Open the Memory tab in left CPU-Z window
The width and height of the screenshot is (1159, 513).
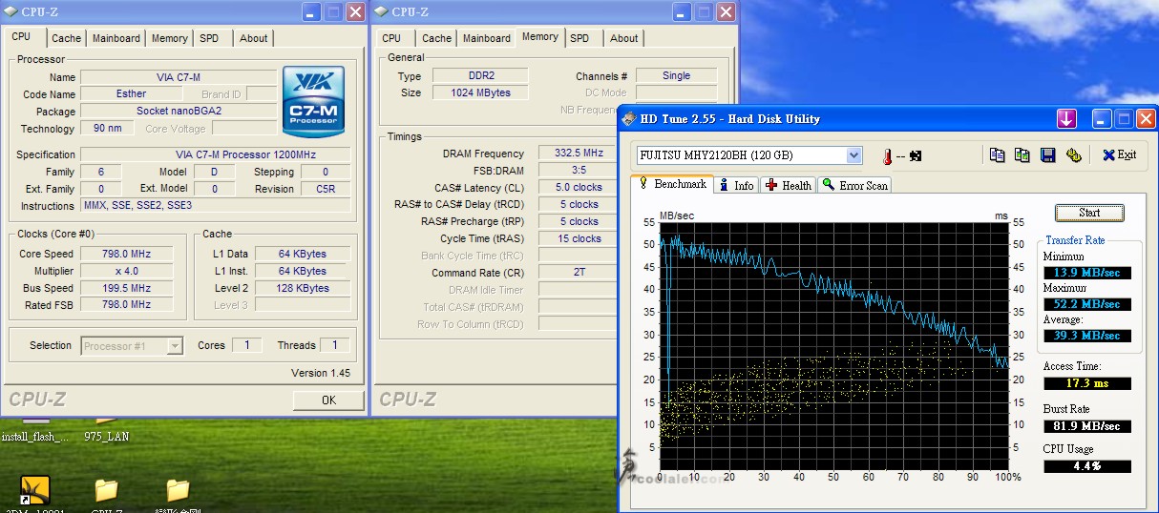169,38
